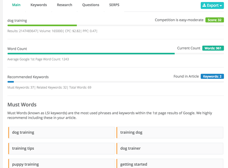Viewport: 228px width, 168px height.
Task: Click the Words: 961 badge
Action: point(213,48)
